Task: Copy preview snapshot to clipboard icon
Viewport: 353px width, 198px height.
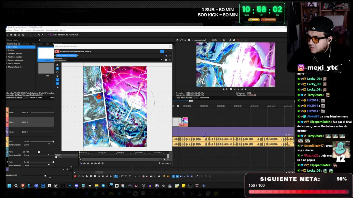Action: click(230, 40)
